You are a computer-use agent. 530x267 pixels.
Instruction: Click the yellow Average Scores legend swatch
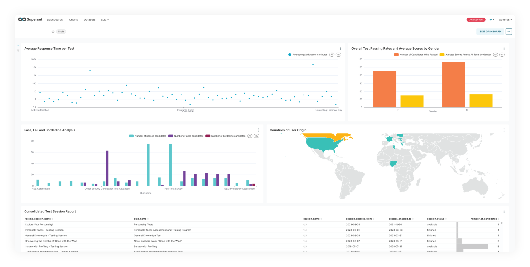[x=442, y=55]
